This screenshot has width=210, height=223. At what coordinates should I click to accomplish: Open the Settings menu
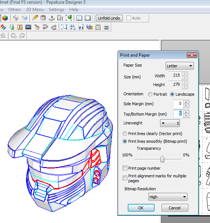pyautogui.click(x=57, y=10)
